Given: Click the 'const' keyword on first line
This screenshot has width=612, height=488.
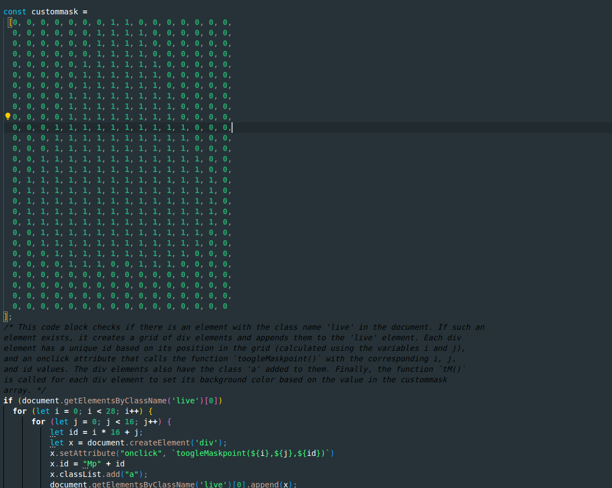Looking at the screenshot, I should point(15,12).
